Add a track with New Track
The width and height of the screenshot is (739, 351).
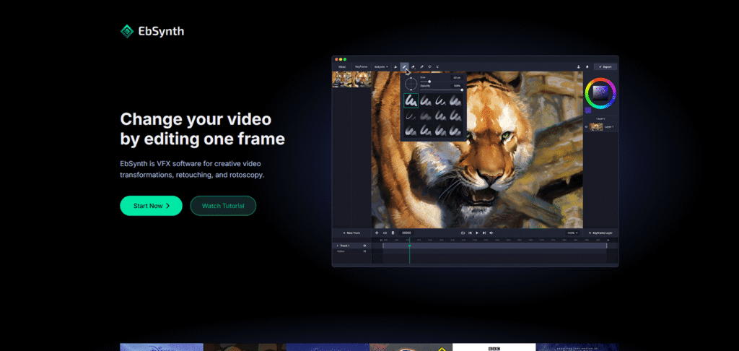point(351,233)
